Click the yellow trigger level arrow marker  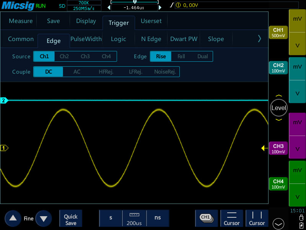click(x=264, y=148)
